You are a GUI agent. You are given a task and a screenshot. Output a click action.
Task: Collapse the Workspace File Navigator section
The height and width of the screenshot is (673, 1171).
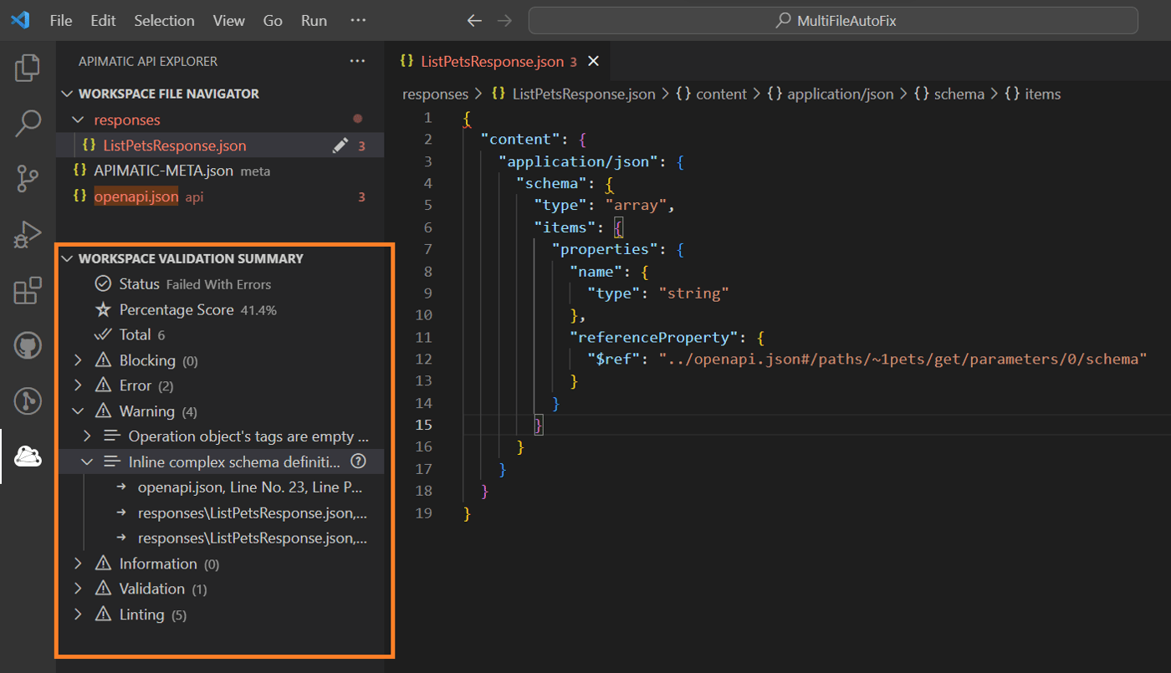68,94
